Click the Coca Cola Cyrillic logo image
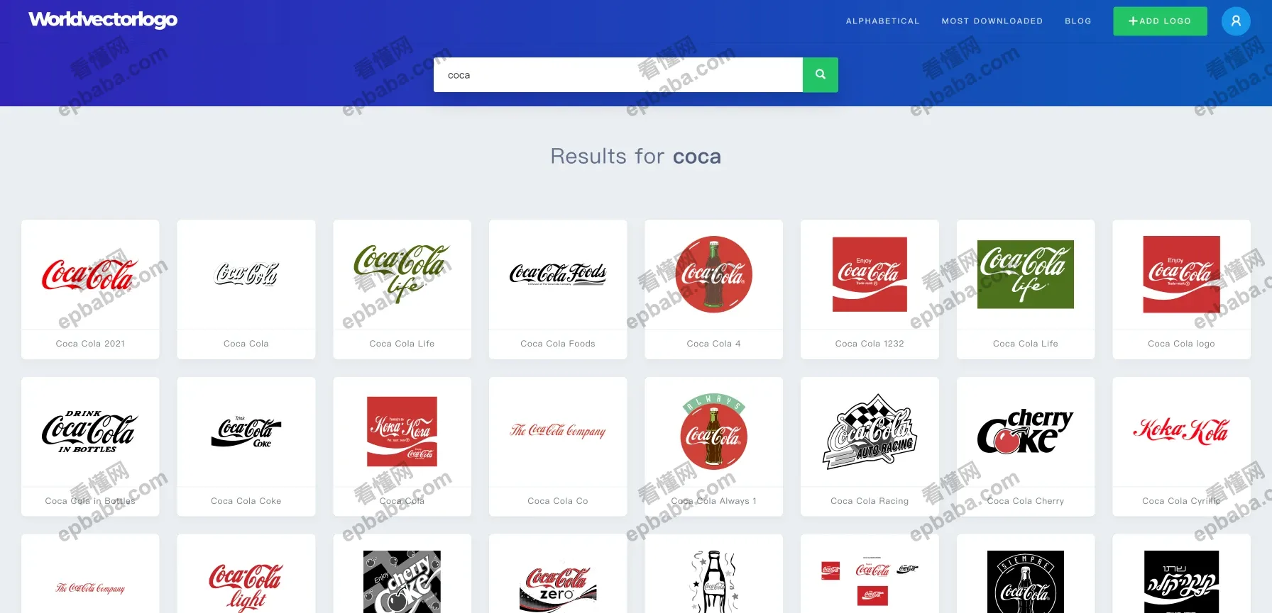1272x613 pixels. [x=1181, y=432]
